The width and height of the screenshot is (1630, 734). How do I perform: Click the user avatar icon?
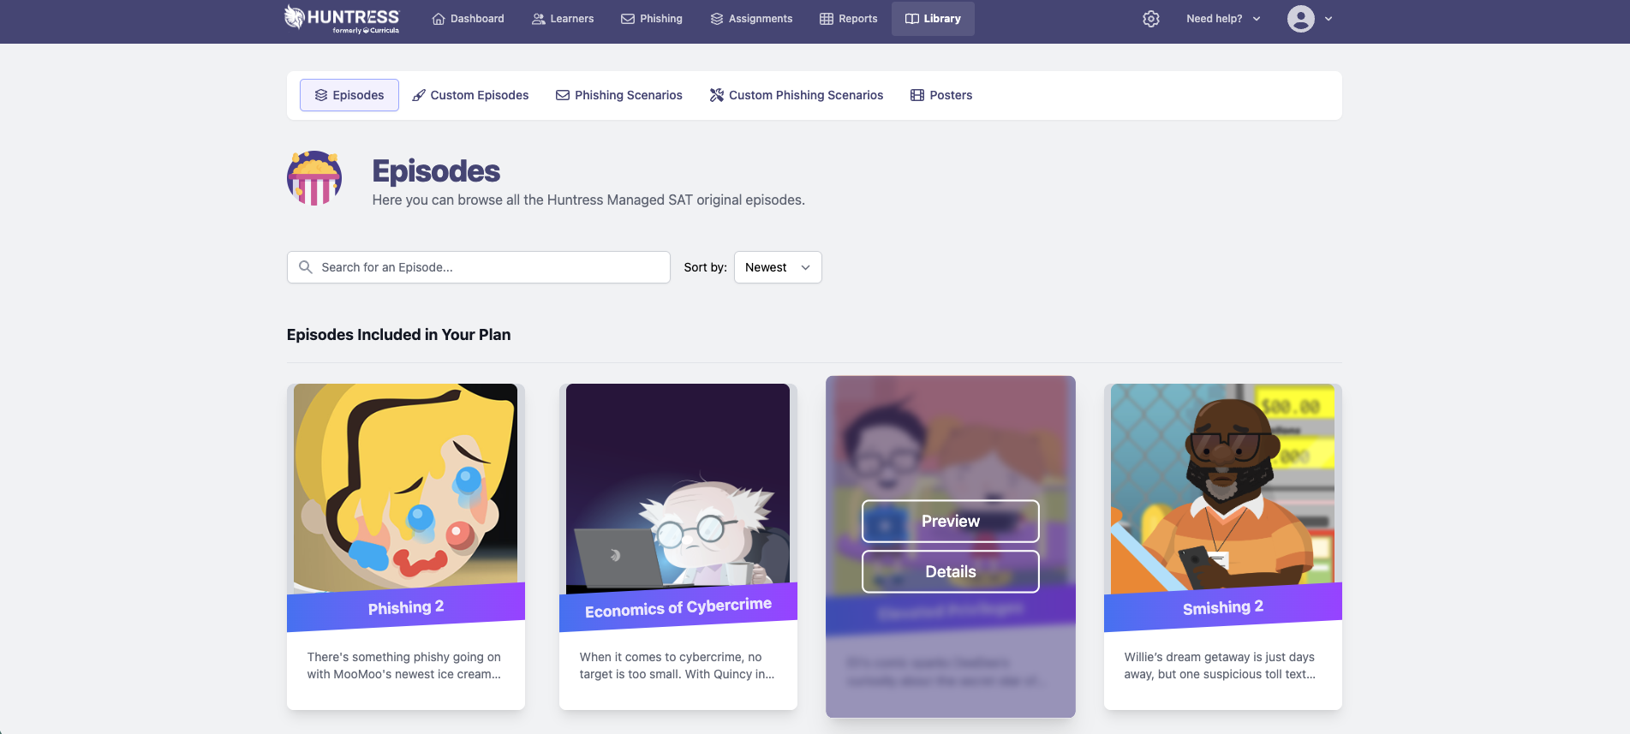click(1300, 19)
